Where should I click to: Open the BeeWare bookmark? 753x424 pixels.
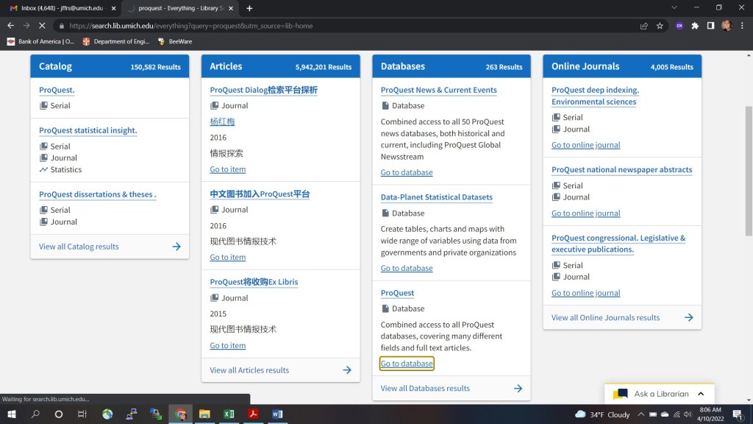tap(175, 42)
